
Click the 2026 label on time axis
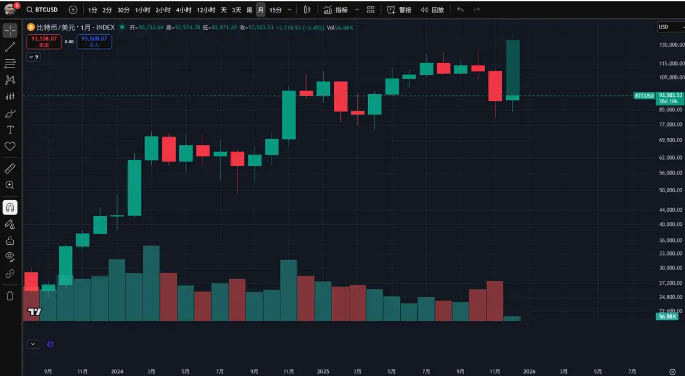click(x=530, y=371)
